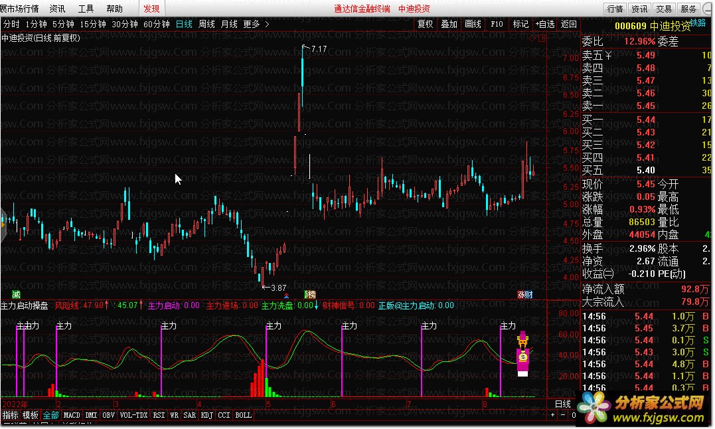Click the 主力启动操盘 indicator title
This screenshot has height=429, width=715.
[x=25, y=305]
